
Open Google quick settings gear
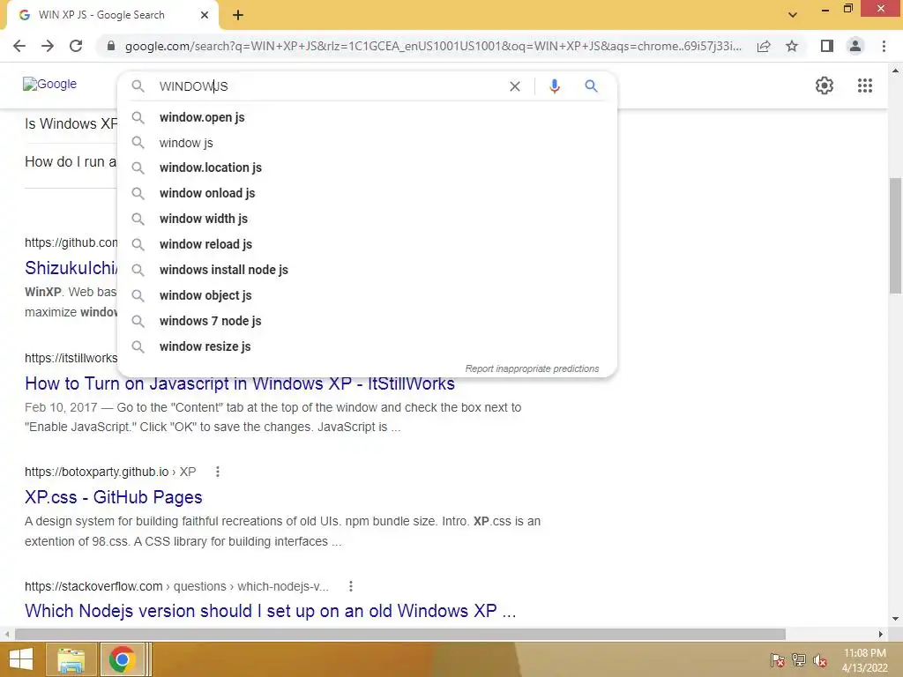point(825,86)
